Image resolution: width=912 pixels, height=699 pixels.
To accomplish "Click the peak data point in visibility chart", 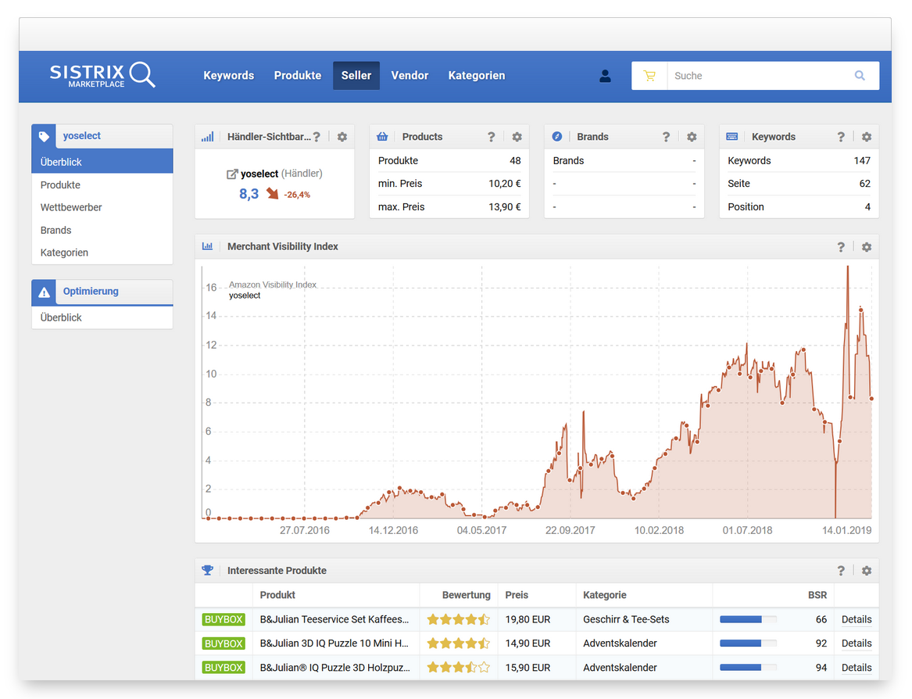I will (x=847, y=267).
